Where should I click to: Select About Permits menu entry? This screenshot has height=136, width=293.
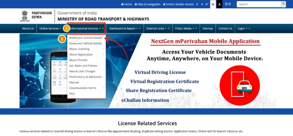pyautogui.click(x=78, y=60)
